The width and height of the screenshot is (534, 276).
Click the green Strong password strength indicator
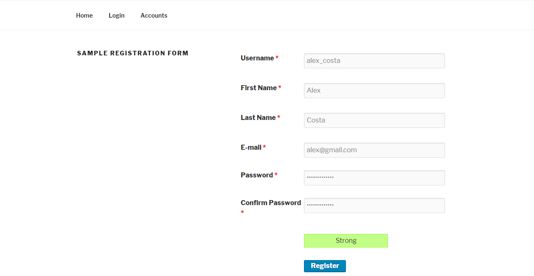[x=346, y=241]
